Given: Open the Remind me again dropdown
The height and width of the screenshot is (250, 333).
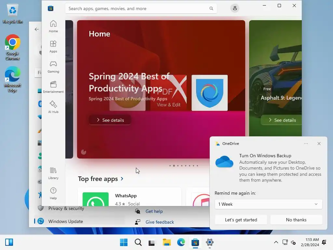Looking at the screenshot, I should tap(268, 204).
